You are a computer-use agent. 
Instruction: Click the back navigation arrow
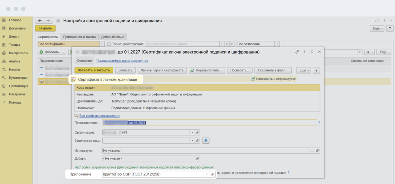(x=40, y=21)
